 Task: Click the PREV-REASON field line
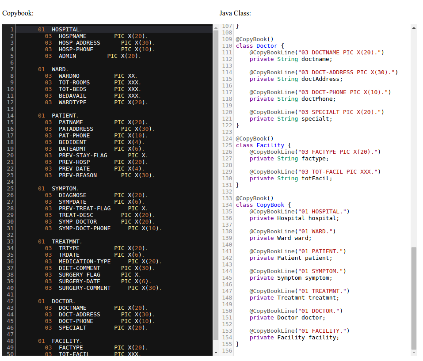pos(100,175)
